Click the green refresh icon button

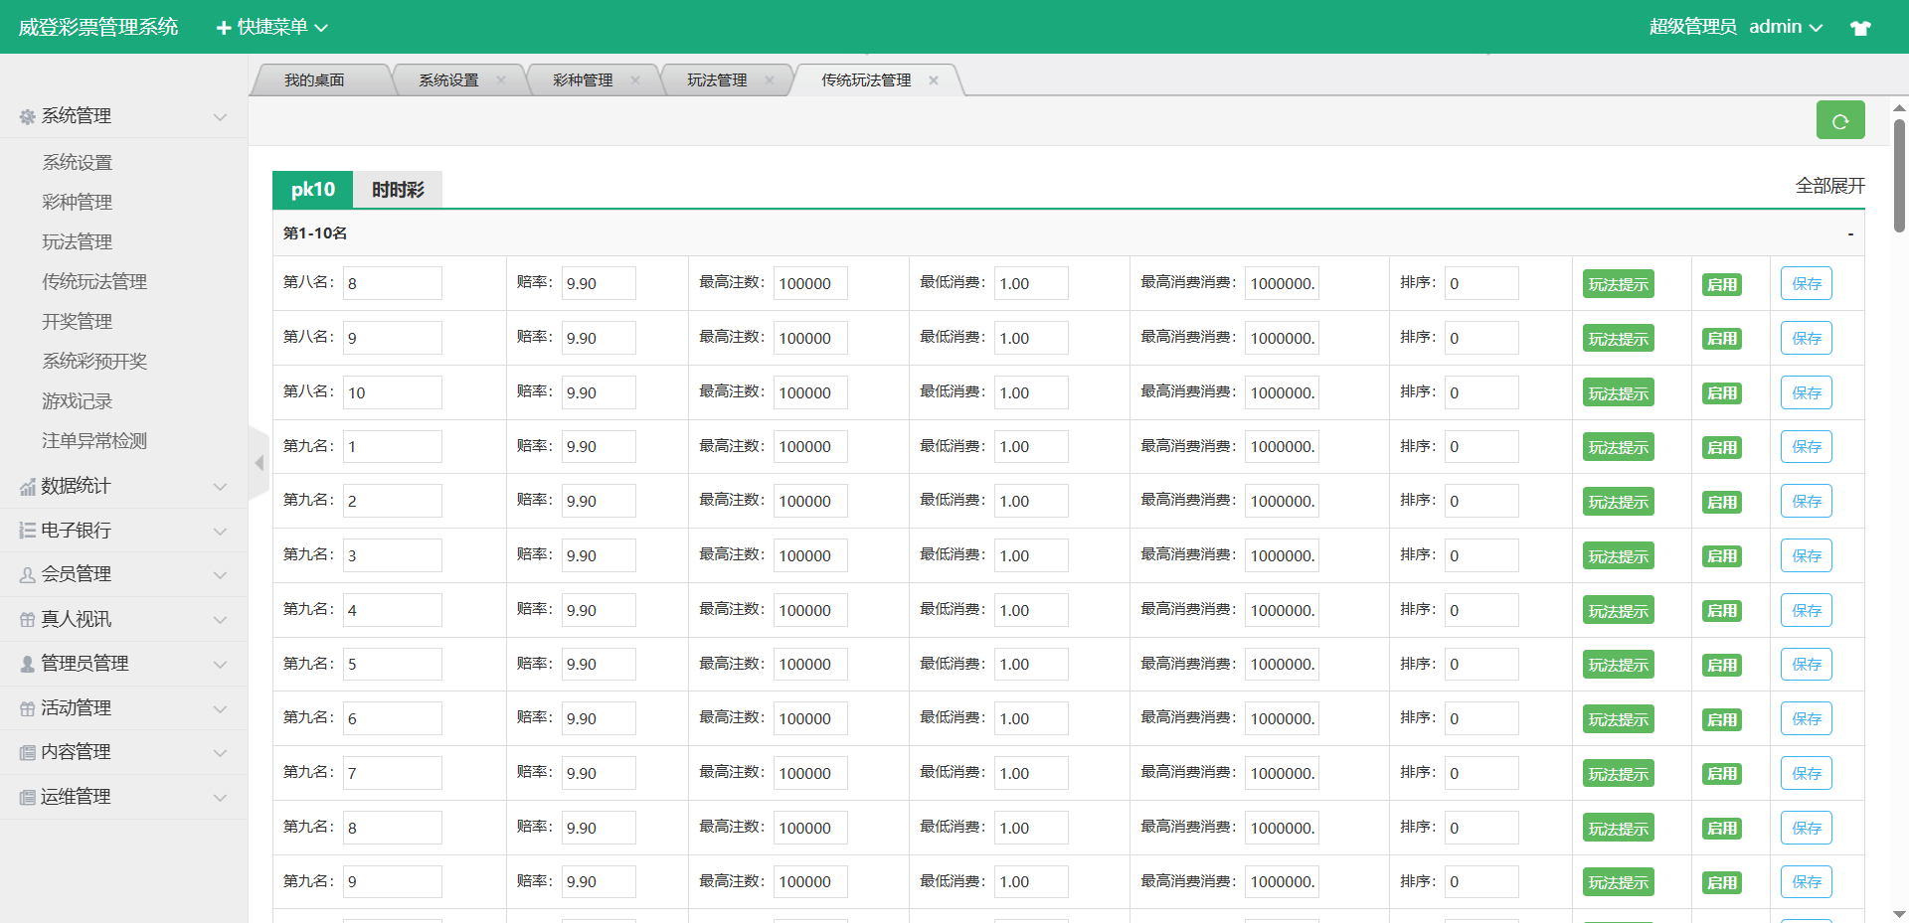[x=1839, y=120]
